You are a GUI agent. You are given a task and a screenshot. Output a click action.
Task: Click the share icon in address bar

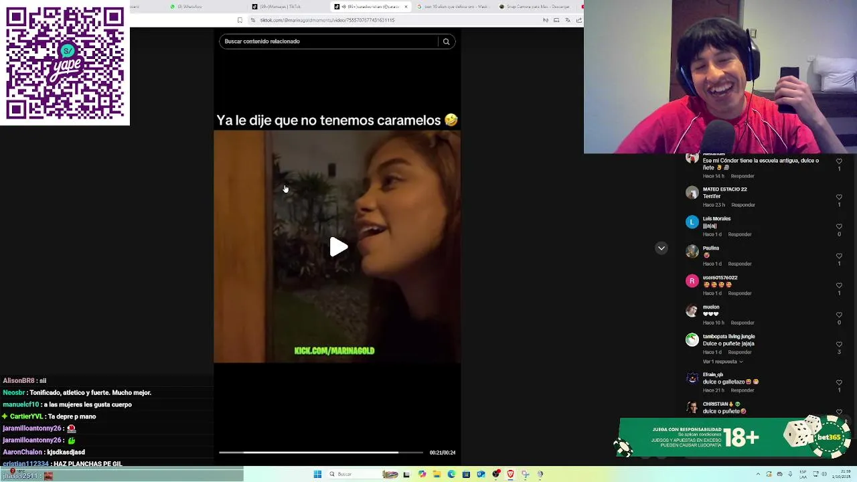pyautogui.click(x=579, y=20)
